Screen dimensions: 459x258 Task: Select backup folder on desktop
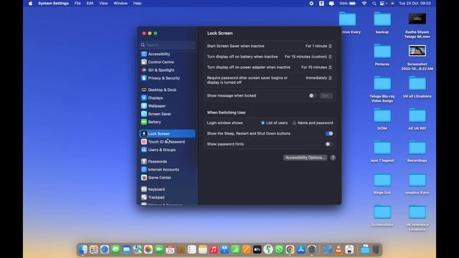point(382,23)
